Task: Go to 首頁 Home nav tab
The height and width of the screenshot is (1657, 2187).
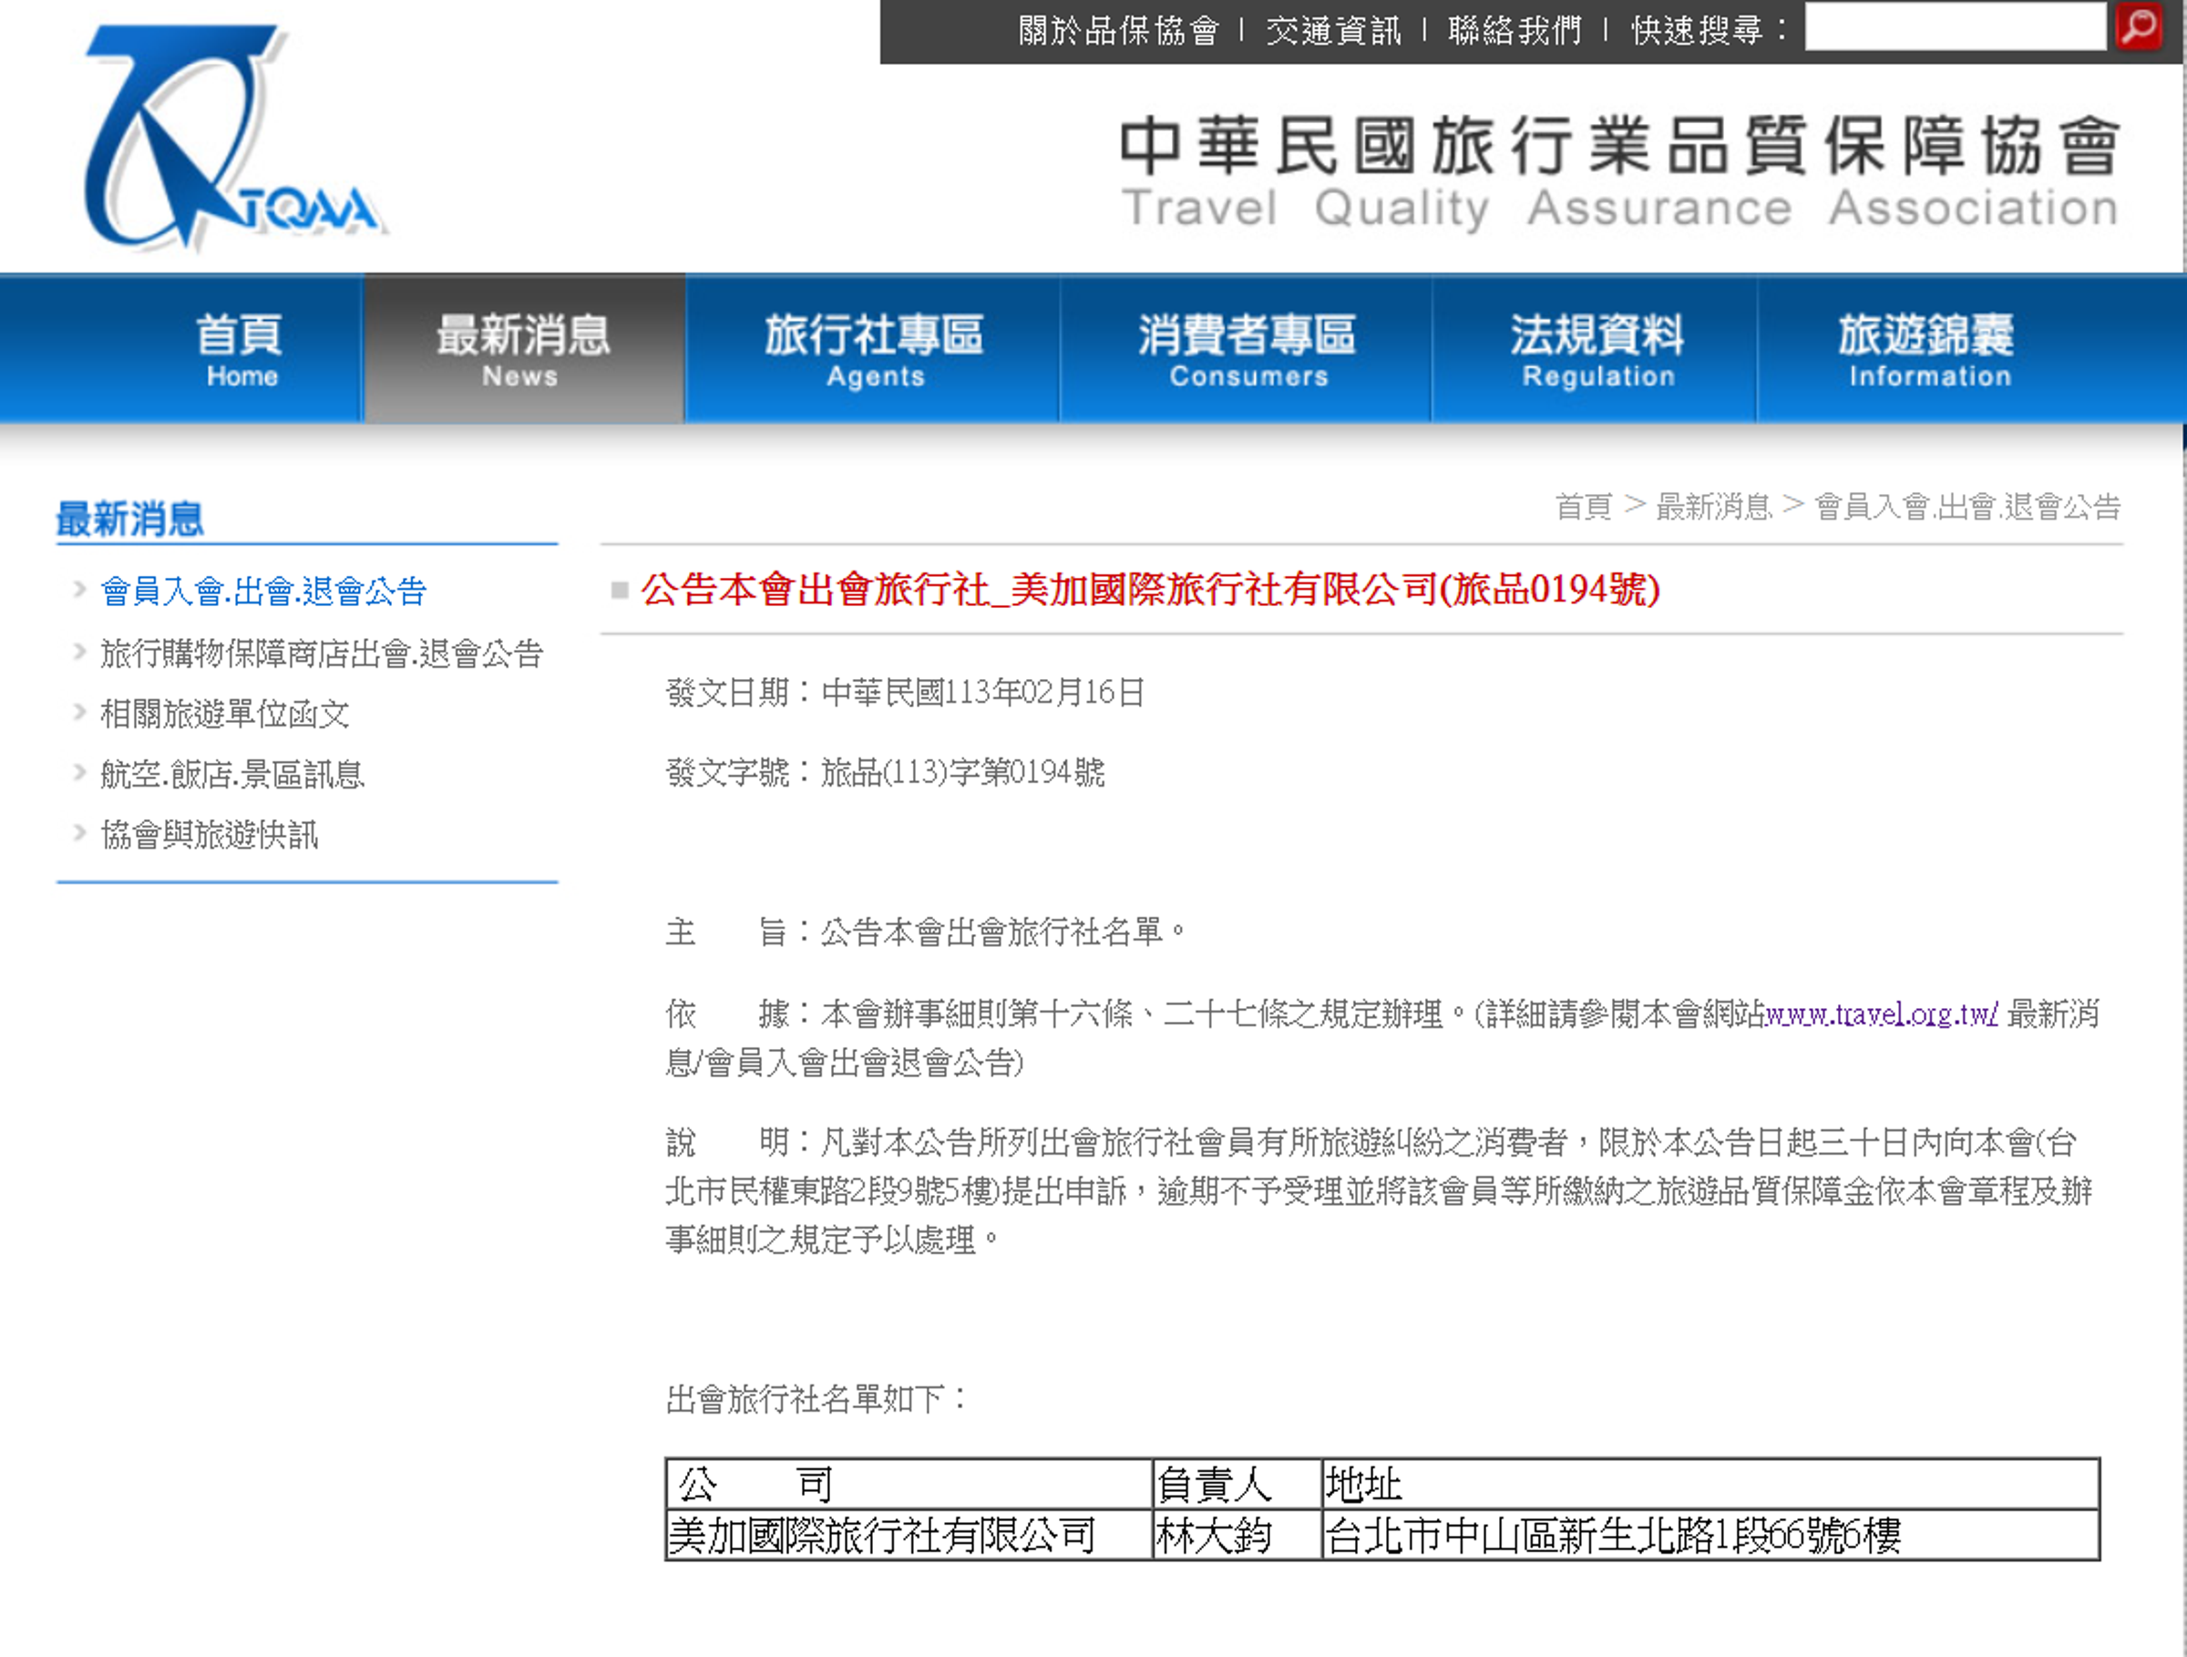Action: 241,349
